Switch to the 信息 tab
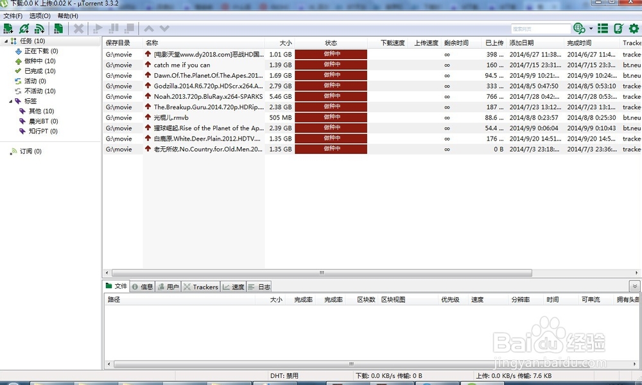 (143, 287)
